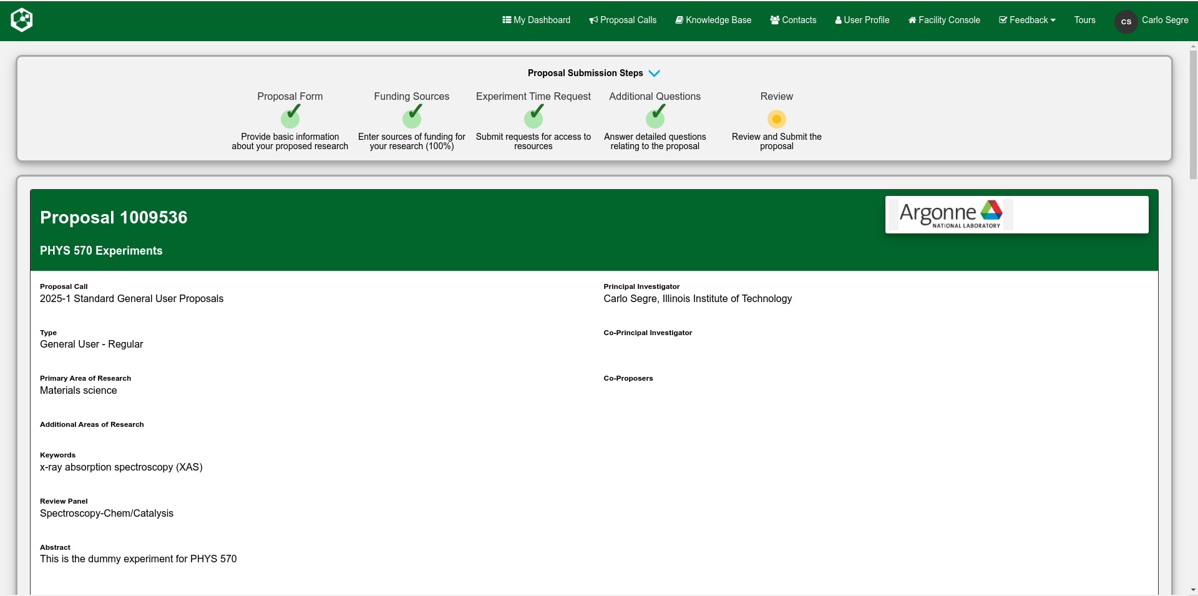1198x596 pixels.
Task: Go to Proposal Calls page
Action: pyautogui.click(x=623, y=20)
